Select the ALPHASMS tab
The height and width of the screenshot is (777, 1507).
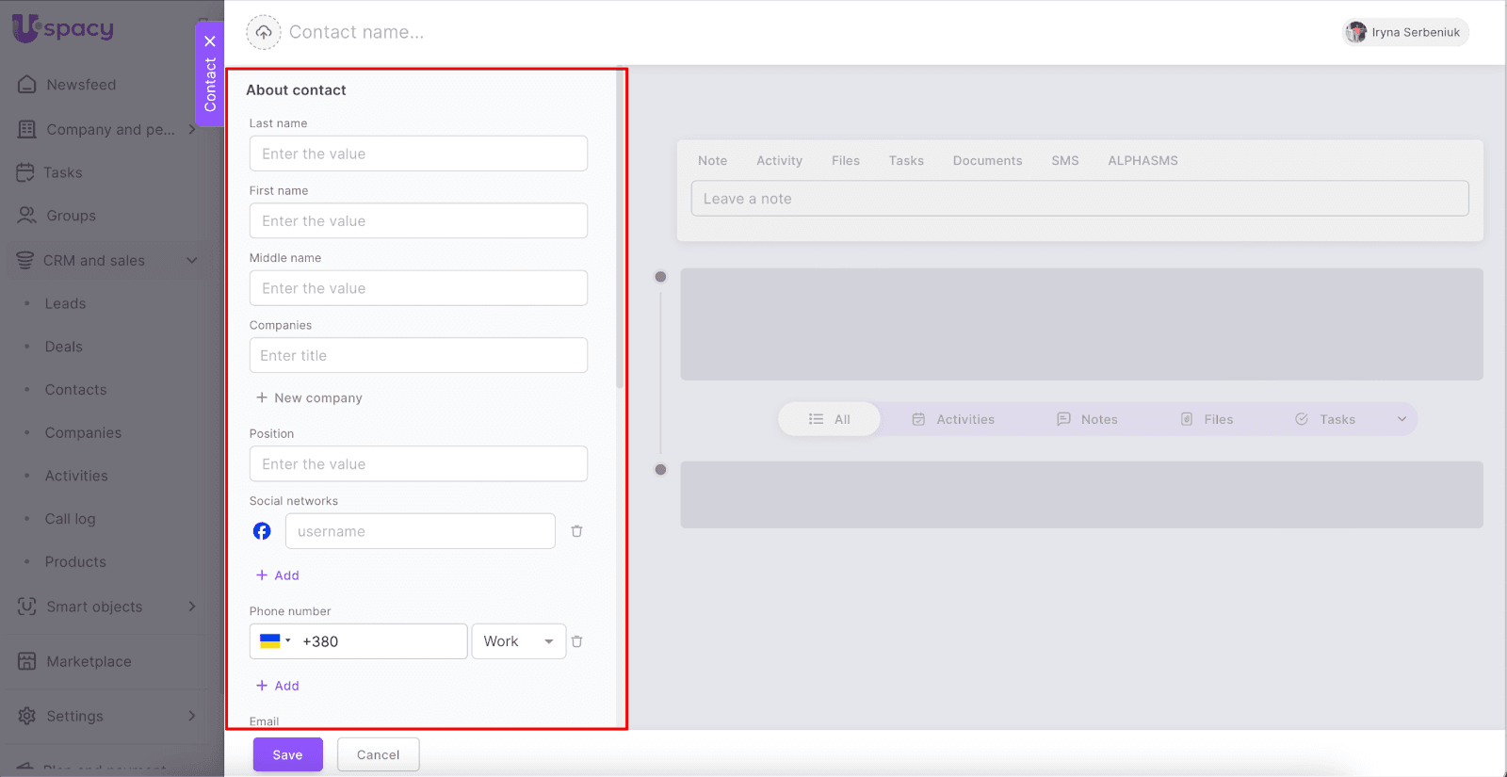click(x=1142, y=161)
